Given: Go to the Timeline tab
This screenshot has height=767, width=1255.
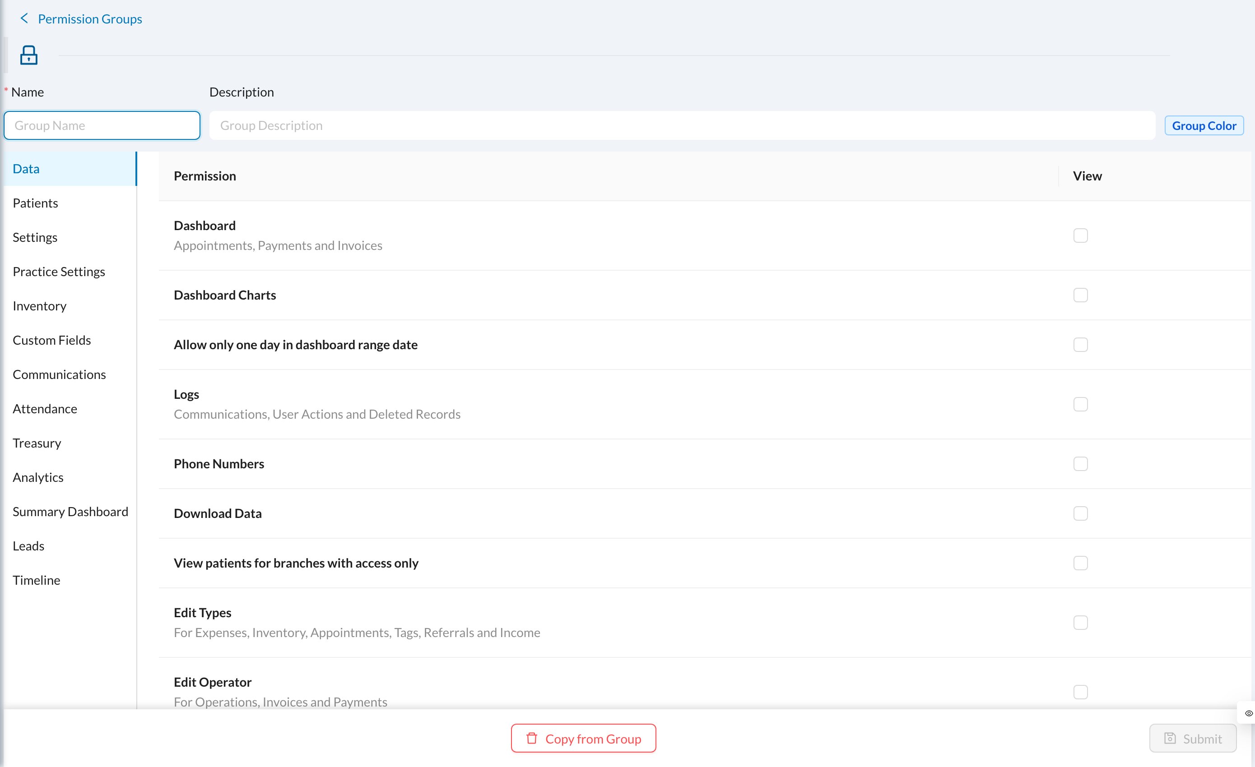Looking at the screenshot, I should (x=70, y=580).
